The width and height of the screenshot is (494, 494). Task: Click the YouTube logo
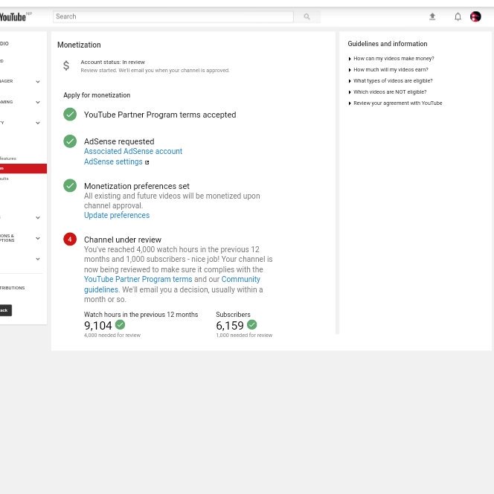click(x=13, y=16)
